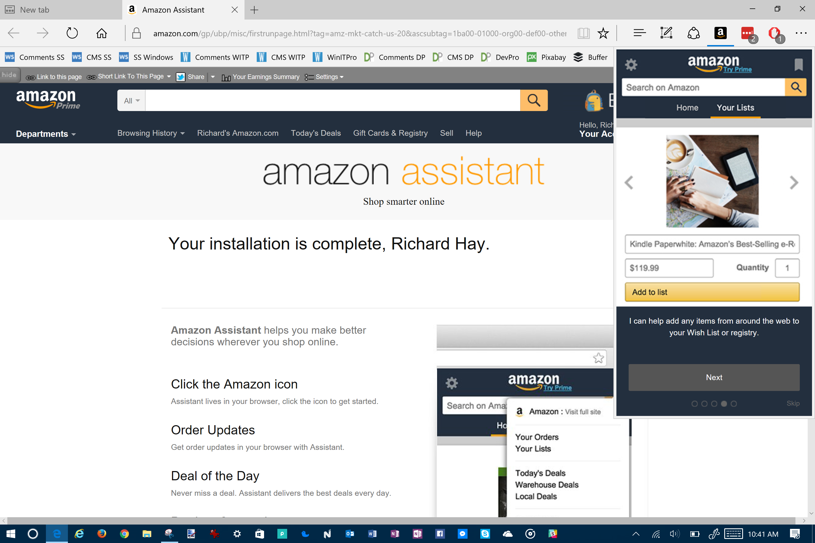Select the first carousel page dot
Viewport: 815px width, 543px height.
coord(694,404)
